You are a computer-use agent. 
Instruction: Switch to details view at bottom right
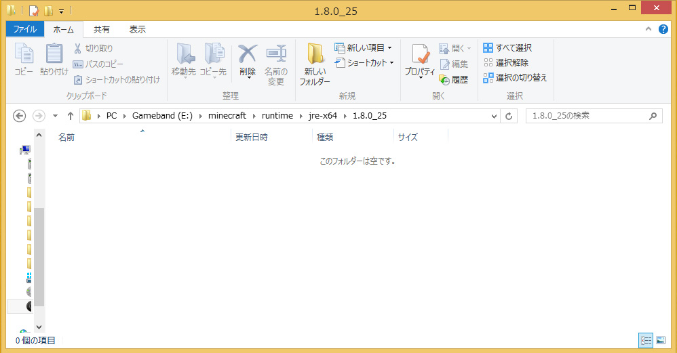(x=645, y=340)
